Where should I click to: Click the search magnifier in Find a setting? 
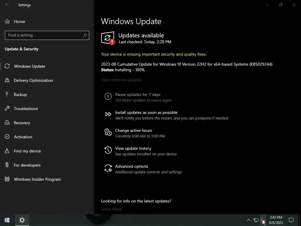click(85, 35)
